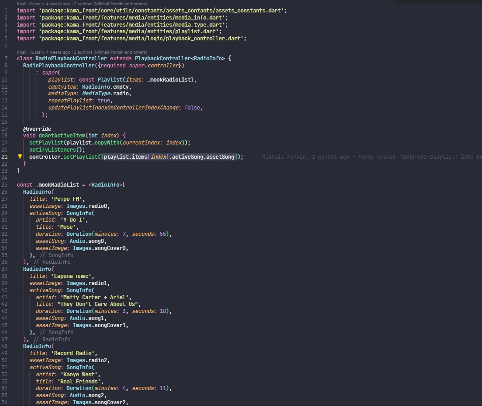Place cursor on the doSetActiveItem method name
This screenshot has height=406, width=482.
tap(62, 135)
